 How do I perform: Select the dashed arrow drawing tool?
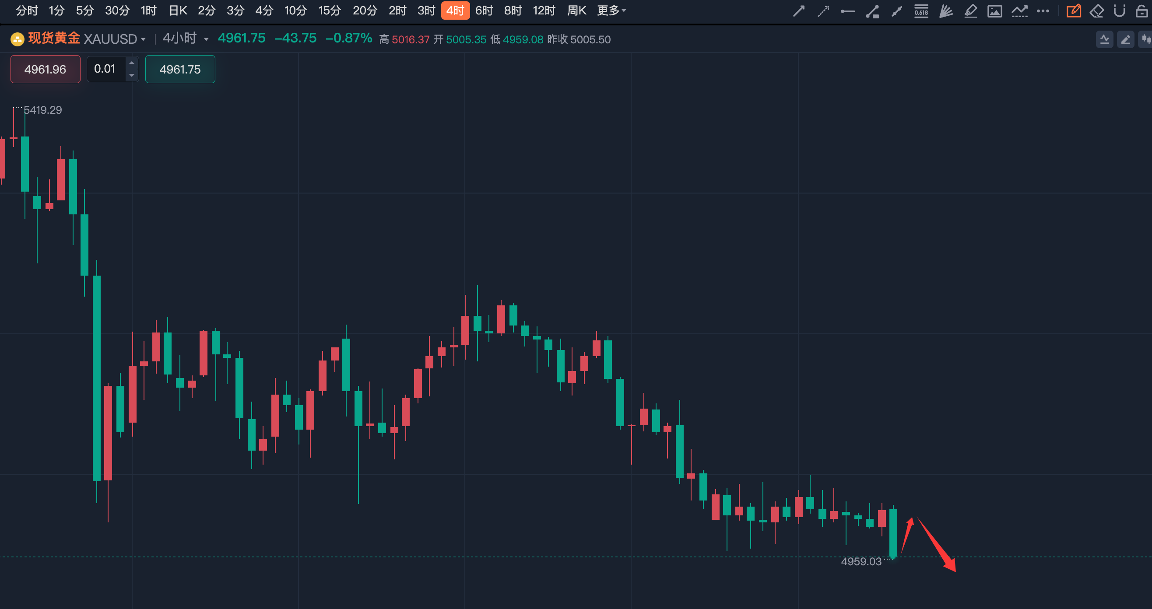tap(823, 11)
